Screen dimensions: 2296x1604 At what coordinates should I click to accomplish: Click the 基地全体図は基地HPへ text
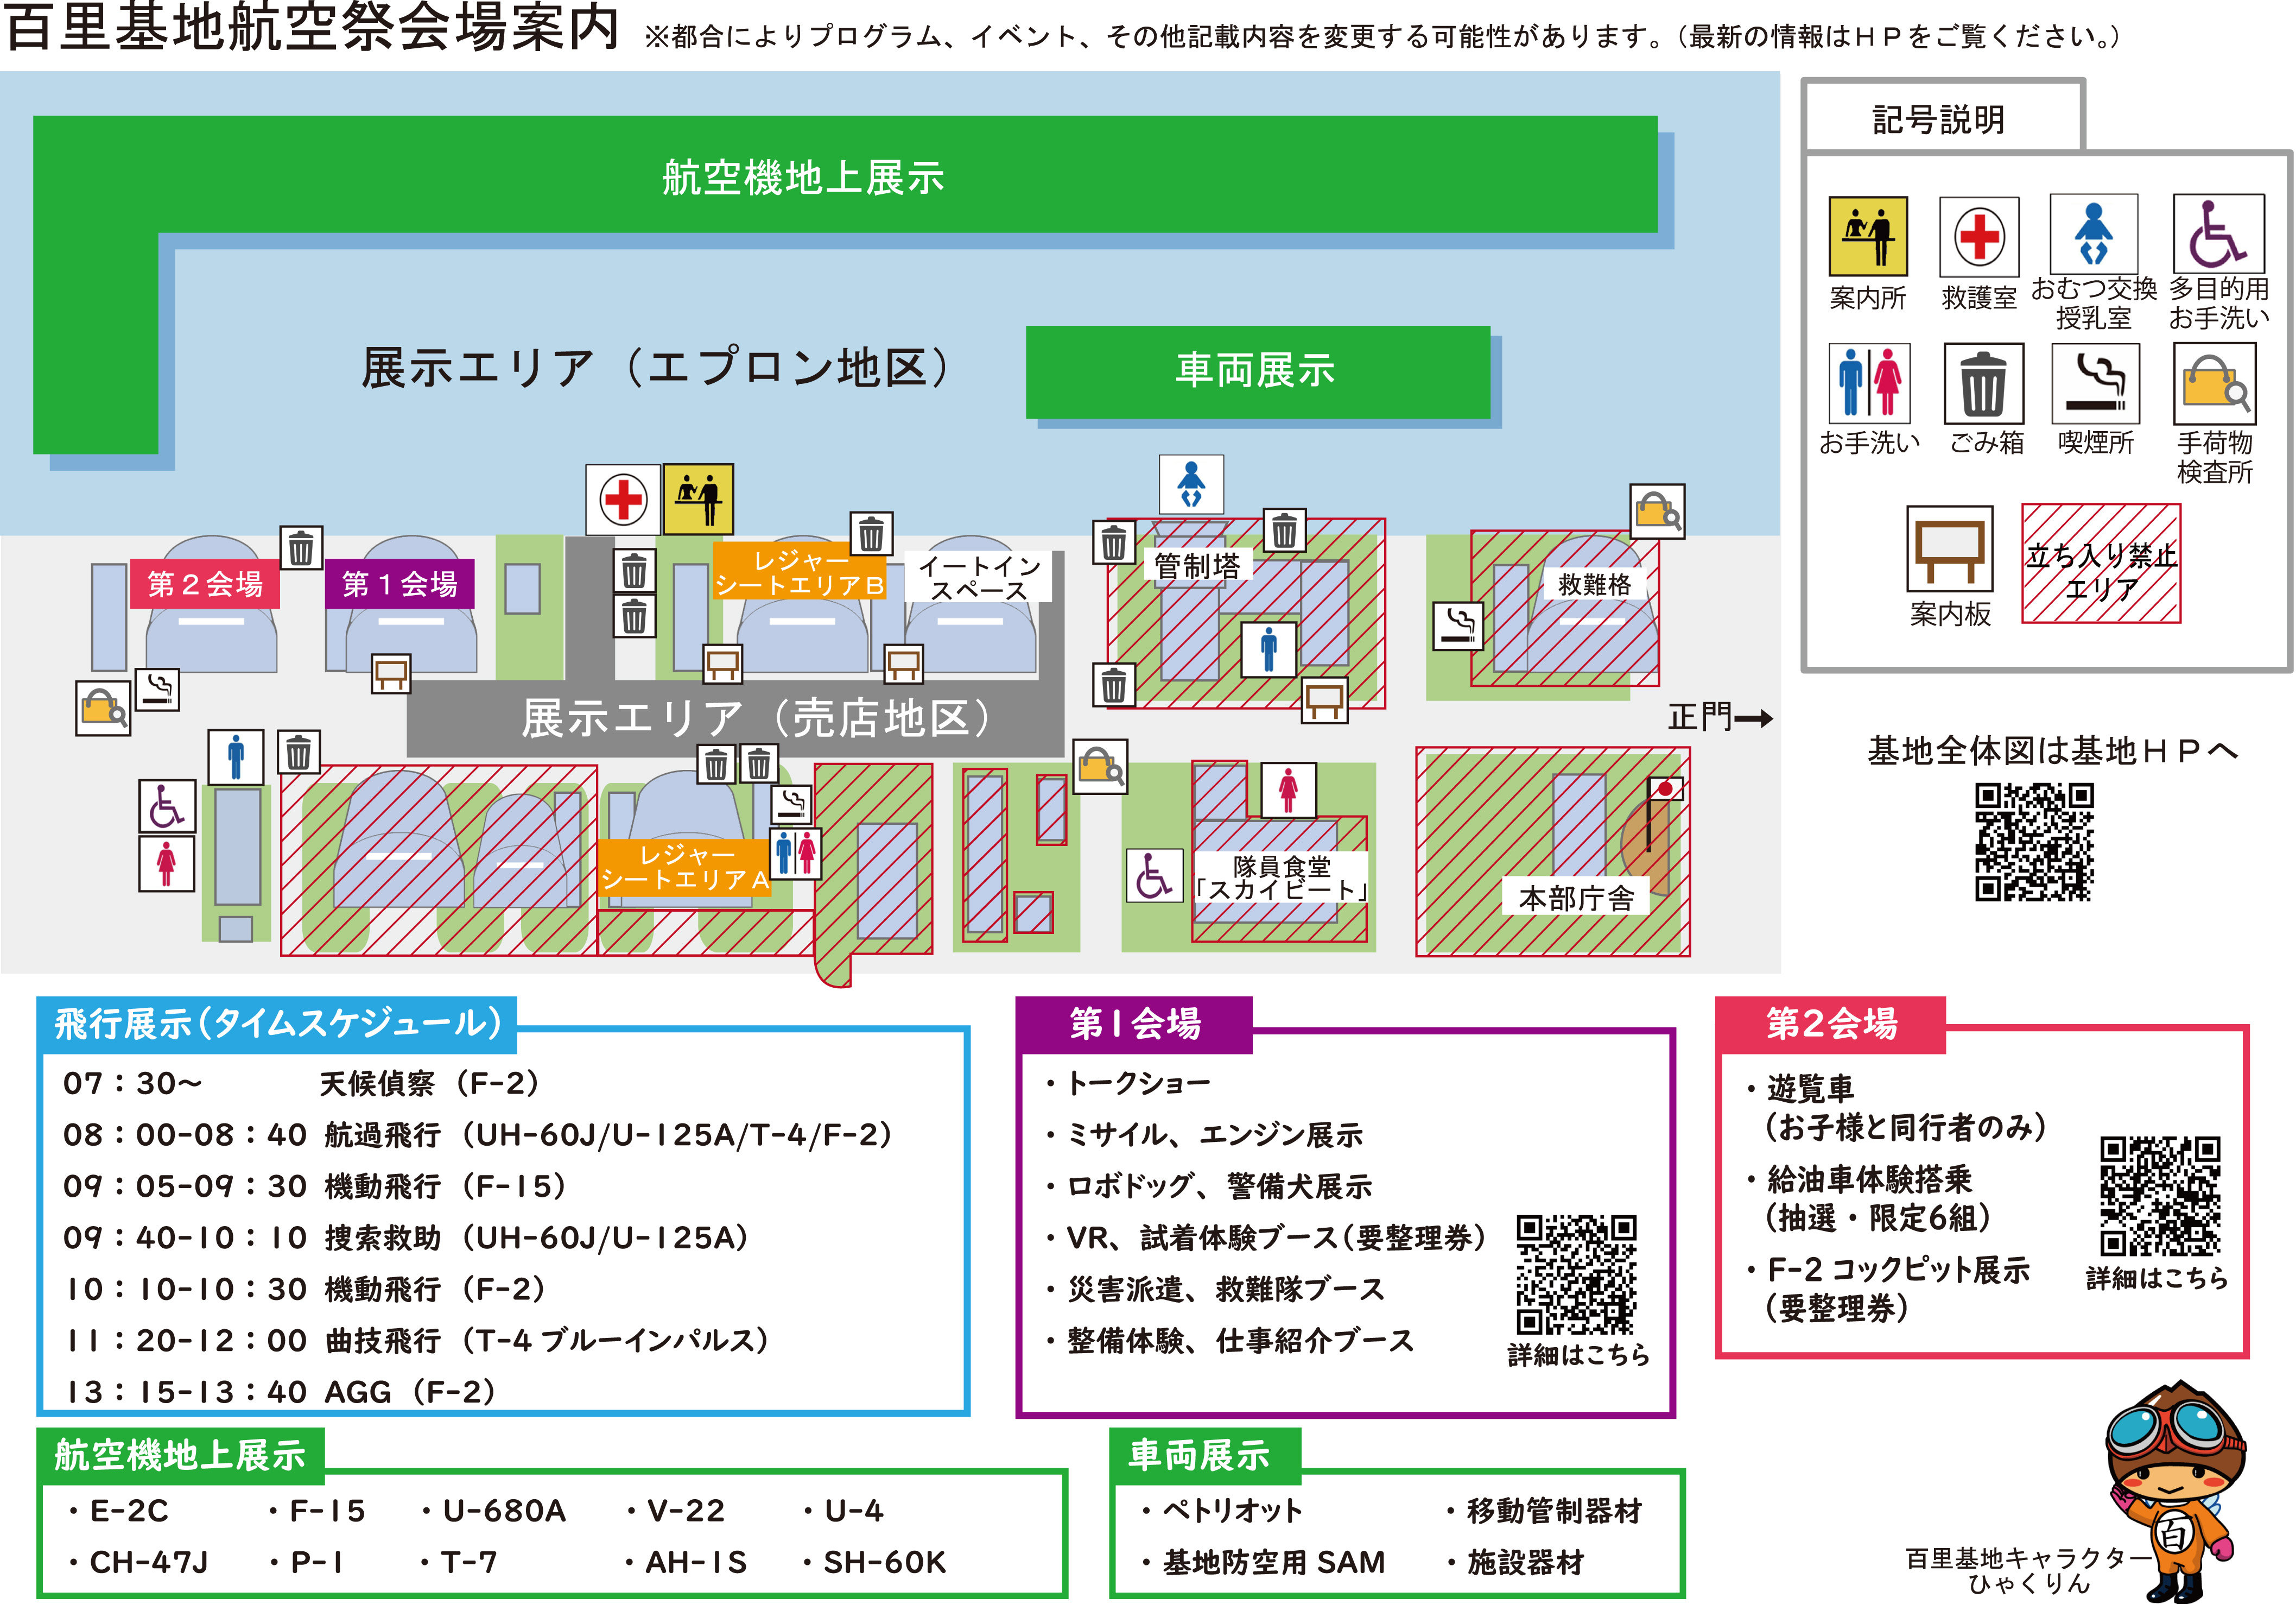(x=2052, y=750)
